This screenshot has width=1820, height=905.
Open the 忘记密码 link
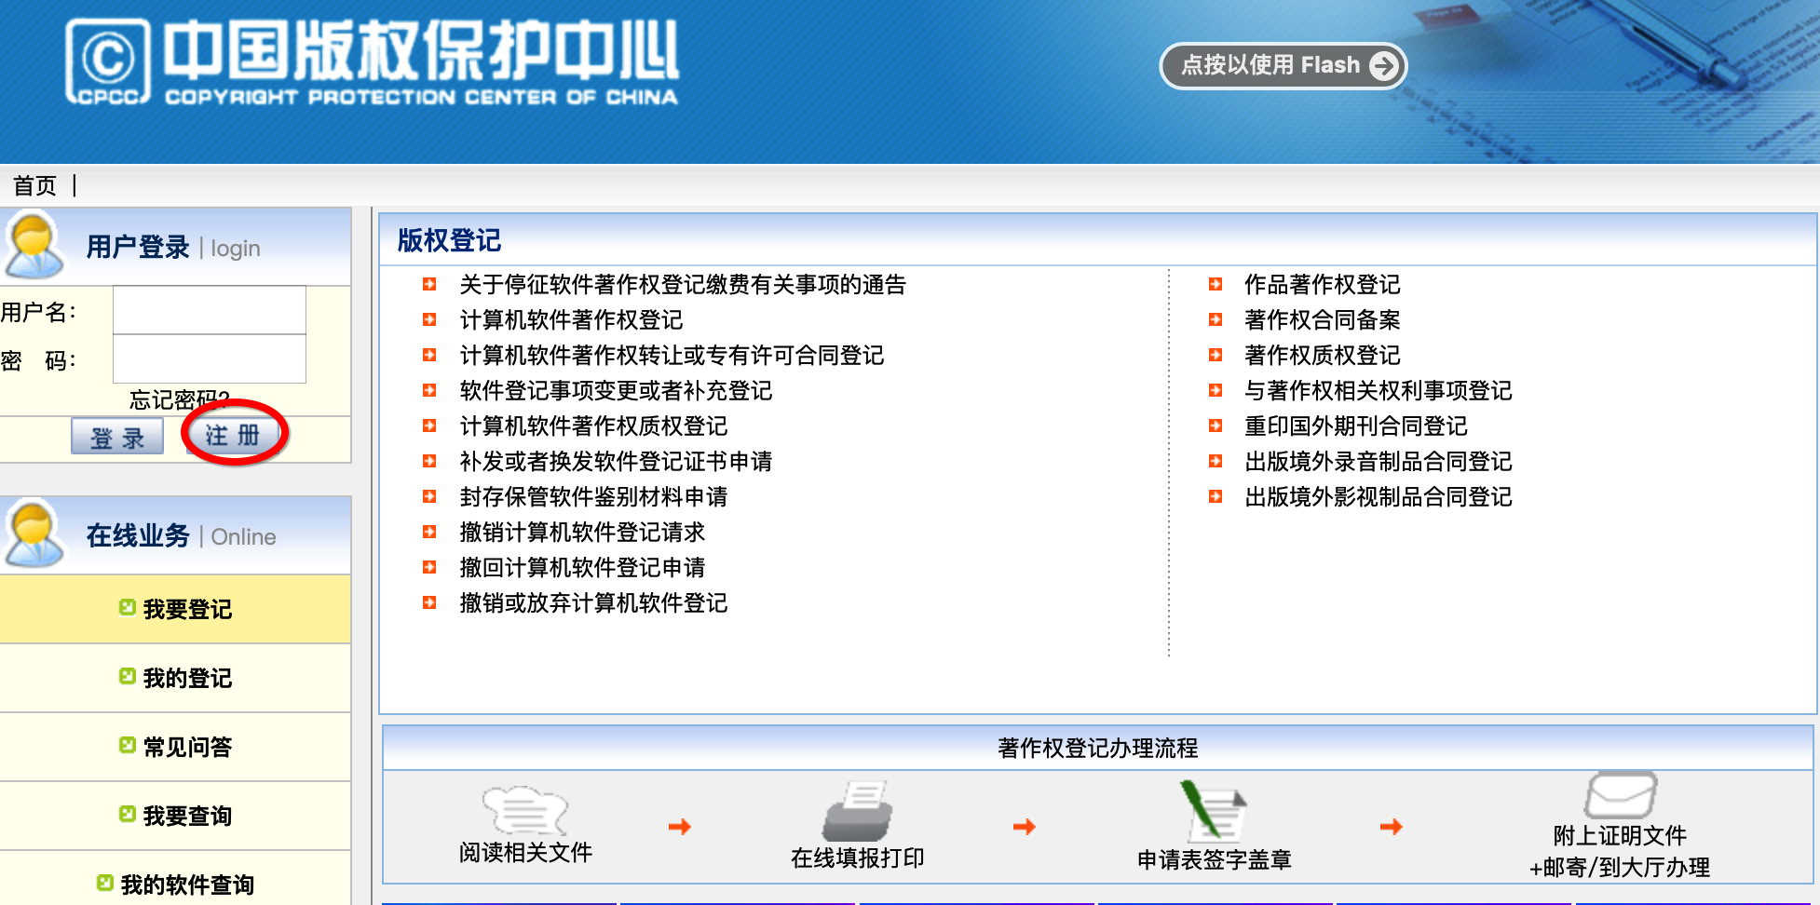point(175,398)
